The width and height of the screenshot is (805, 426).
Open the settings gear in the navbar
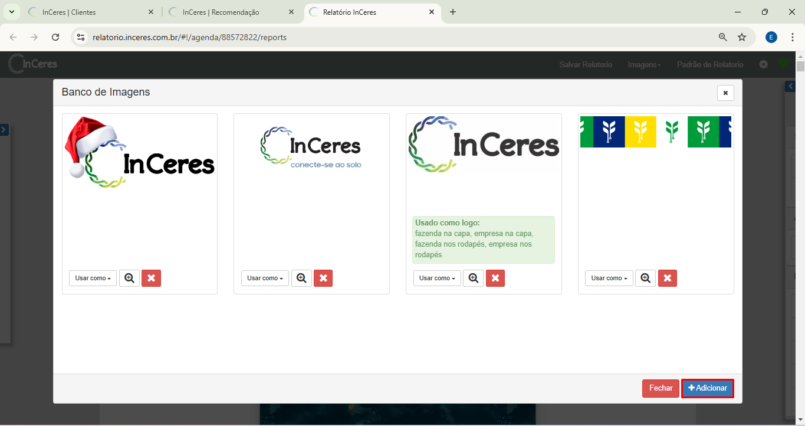tap(763, 64)
